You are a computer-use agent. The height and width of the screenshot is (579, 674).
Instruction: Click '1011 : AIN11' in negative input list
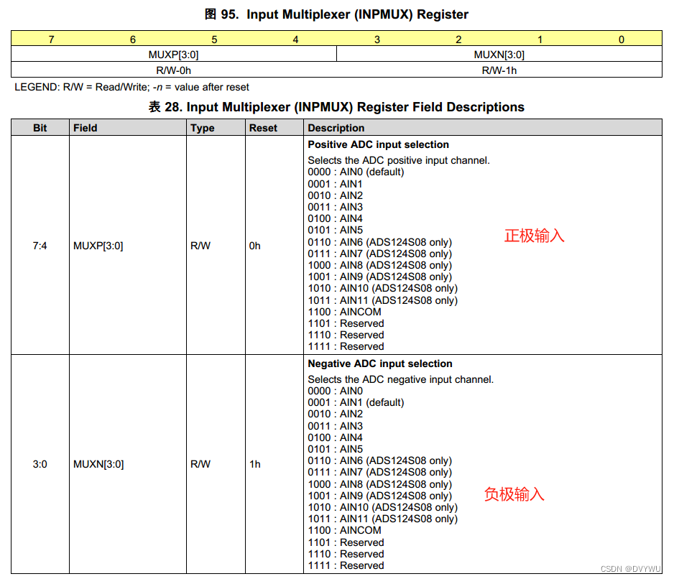382,519
